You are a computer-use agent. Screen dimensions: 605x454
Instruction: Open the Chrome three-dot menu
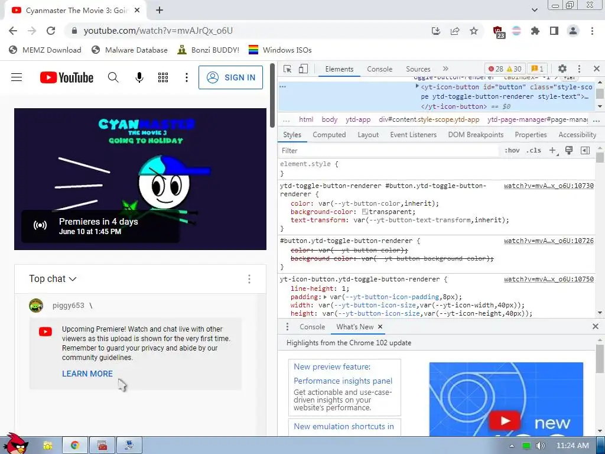coord(592,31)
